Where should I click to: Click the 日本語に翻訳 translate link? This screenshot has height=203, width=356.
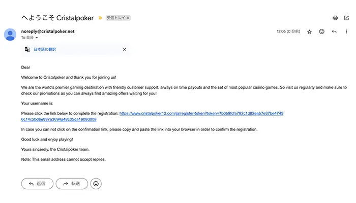pos(45,49)
